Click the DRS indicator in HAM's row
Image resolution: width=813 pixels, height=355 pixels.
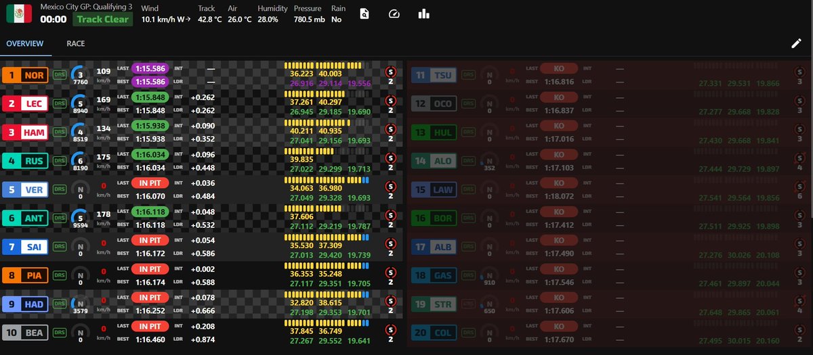(x=61, y=132)
